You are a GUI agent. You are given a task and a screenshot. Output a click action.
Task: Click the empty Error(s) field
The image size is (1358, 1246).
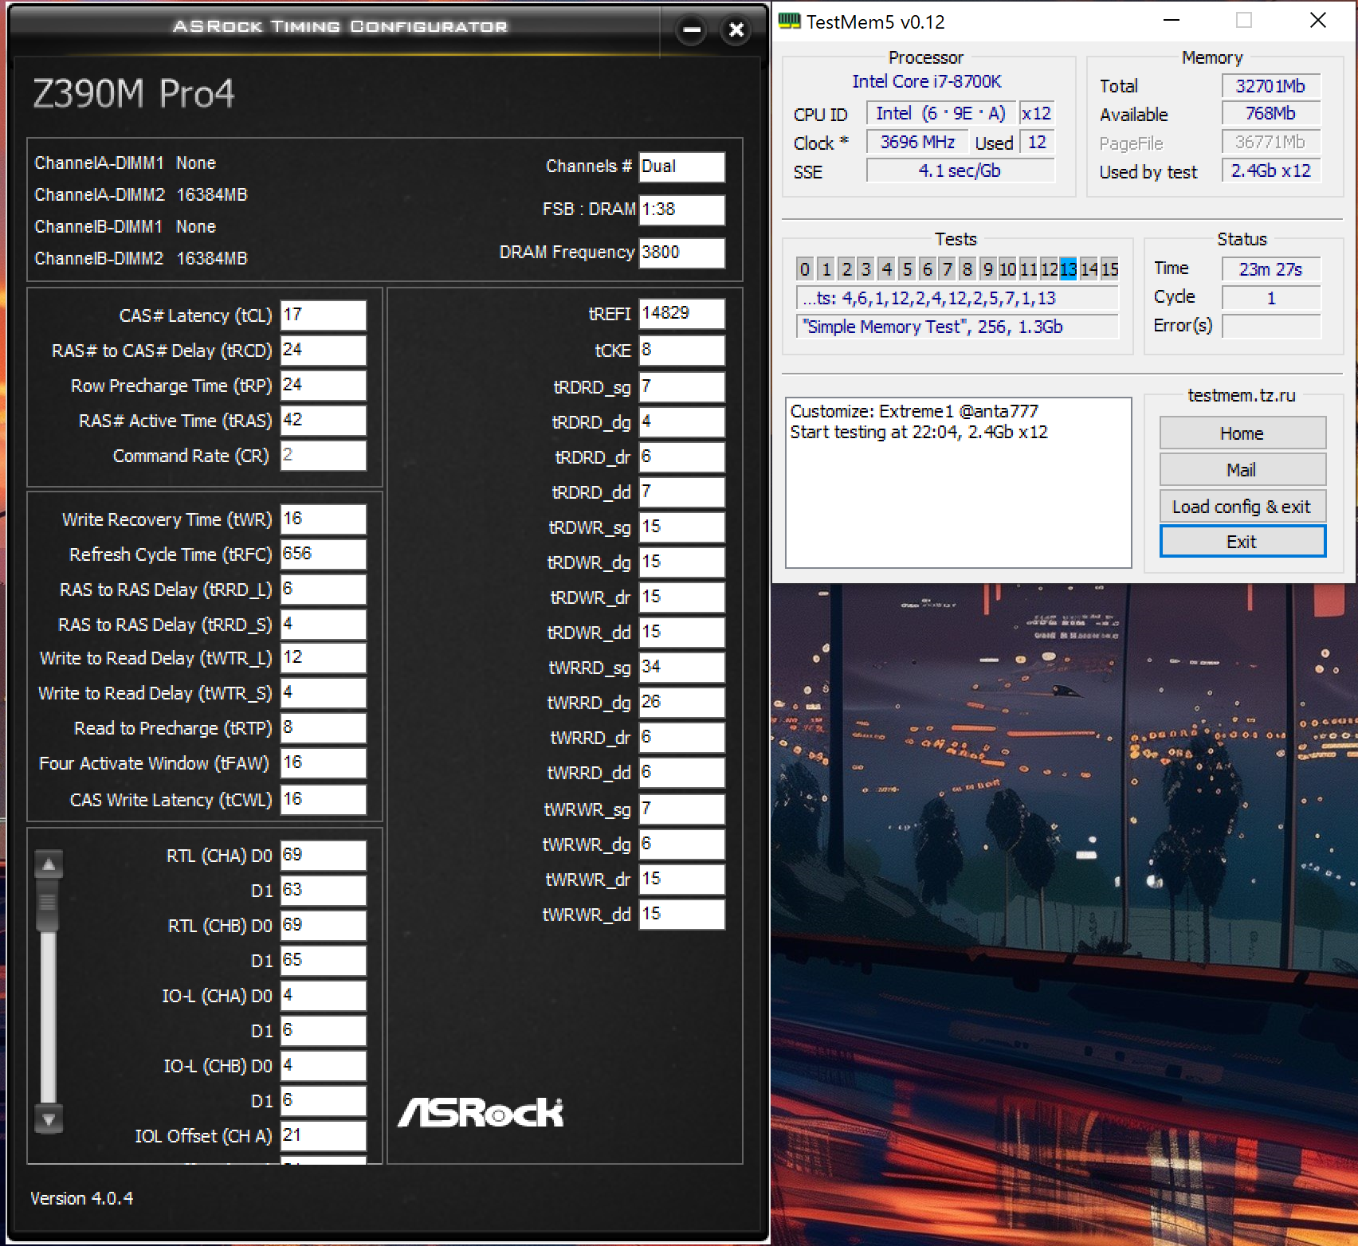click(x=1271, y=326)
